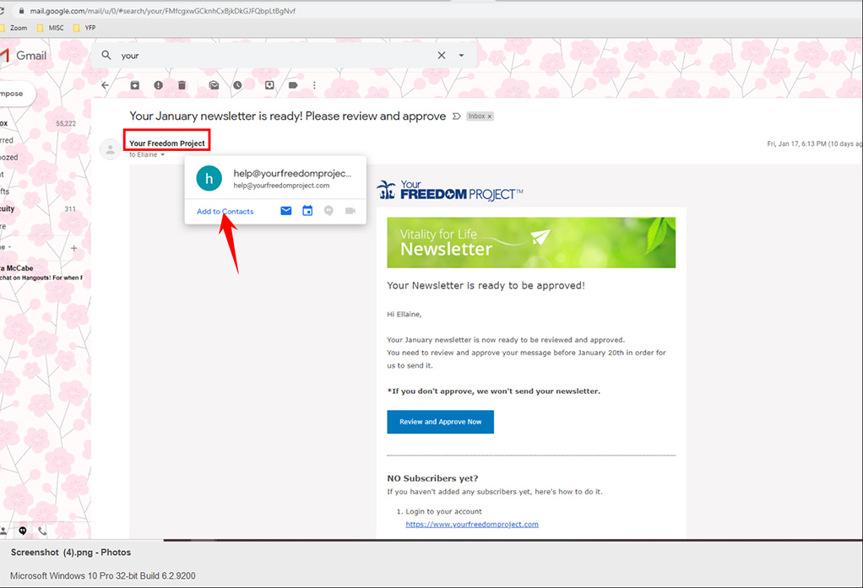Click the Hangouts message icon in contact card
863x588 pixels.
[328, 211]
